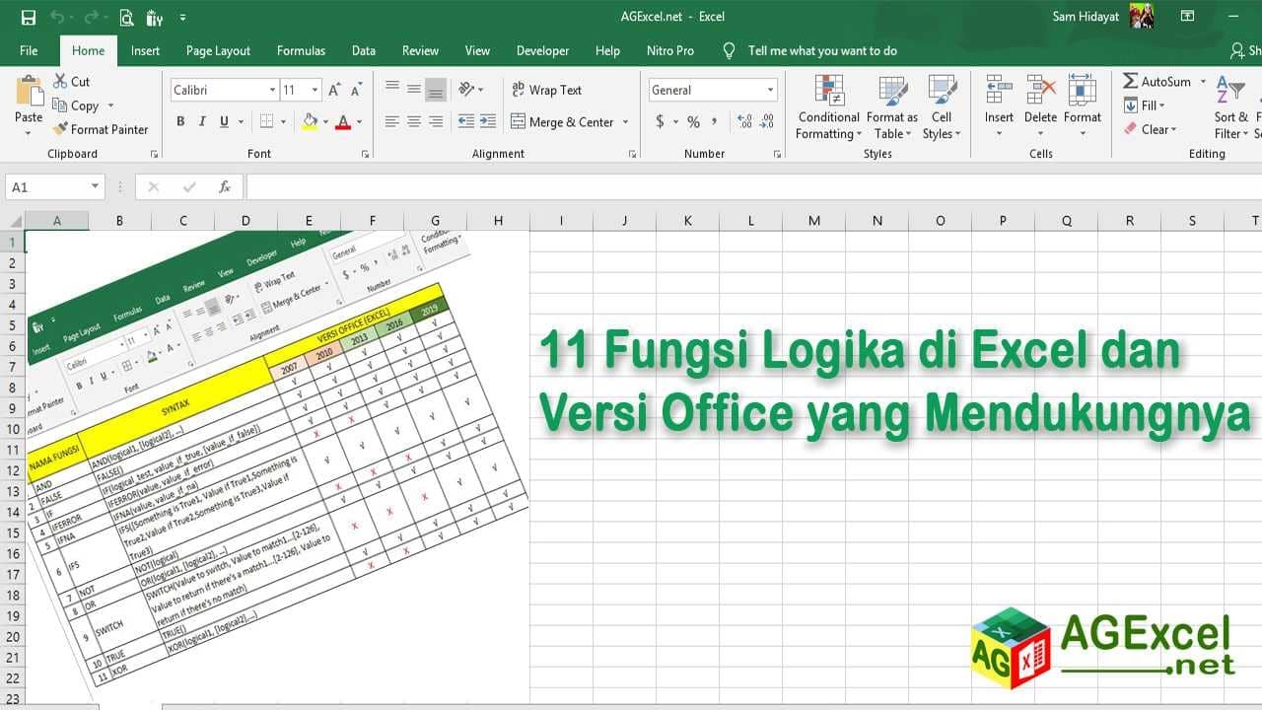1262x710 pixels.
Task: Toggle Wrap Text option
Action: point(546,90)
